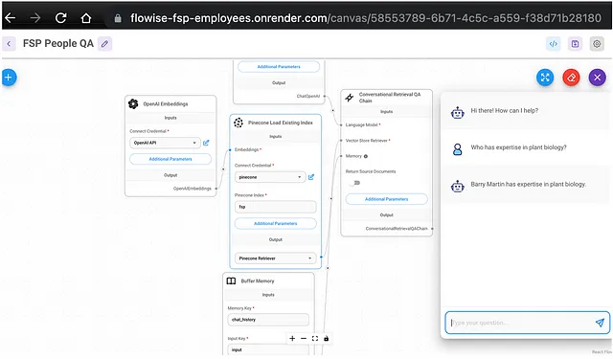The width and height of the screenshot is (613, 359).
Task: Click the Memory Key field chat_history
Action: tap(268, 320)
